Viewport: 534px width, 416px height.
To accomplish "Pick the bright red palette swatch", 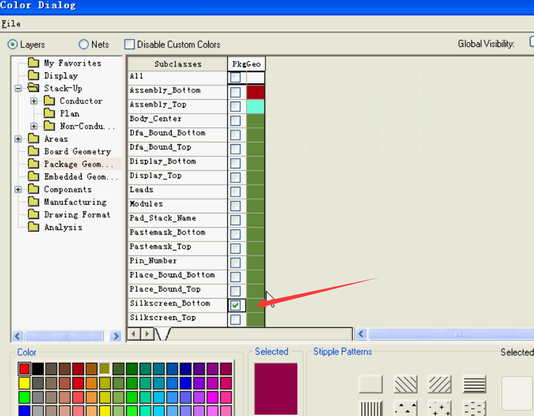I will click(24, 369).
